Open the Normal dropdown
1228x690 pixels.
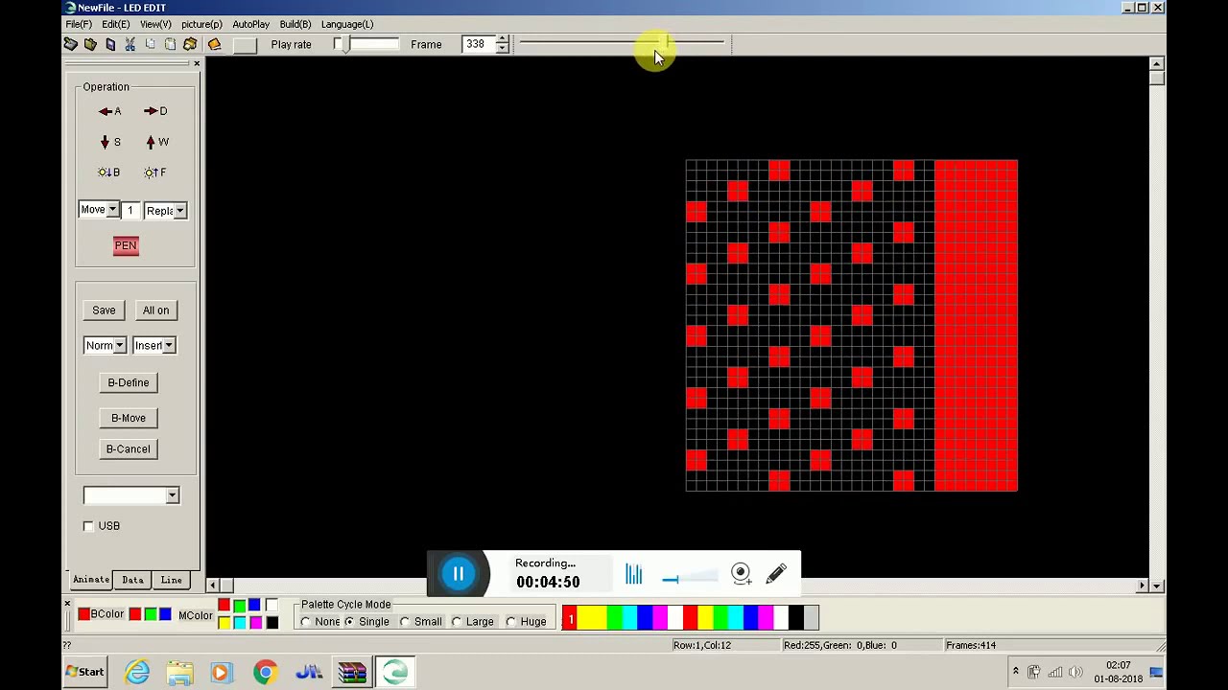[118, 346]
